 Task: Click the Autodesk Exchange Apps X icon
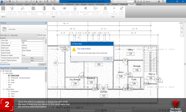[159, 1]
